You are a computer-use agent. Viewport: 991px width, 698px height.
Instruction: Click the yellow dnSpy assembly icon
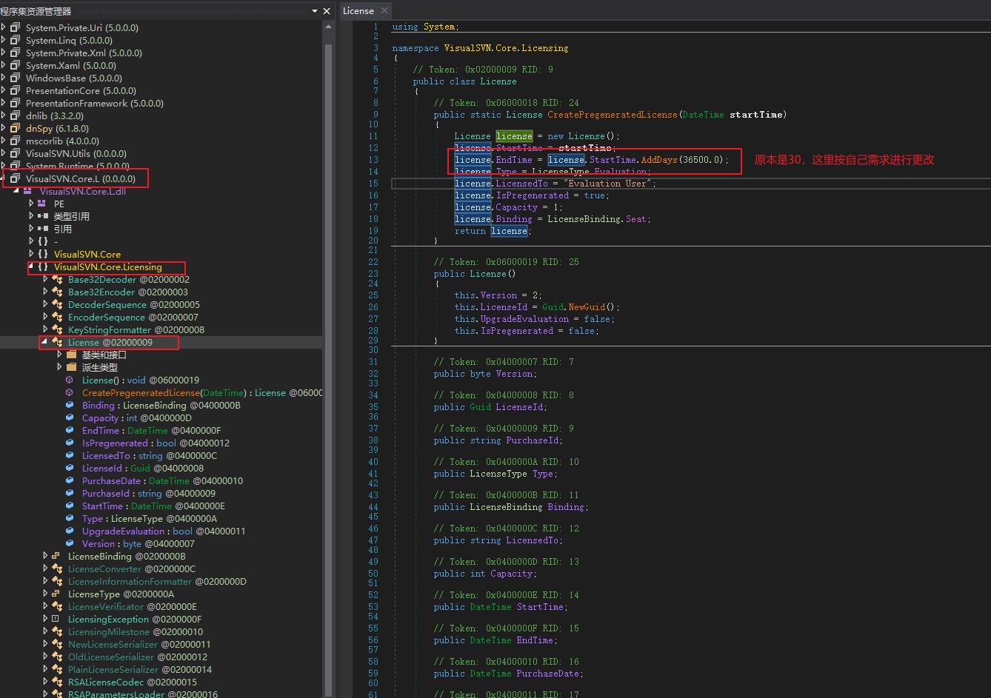[15, 128]
